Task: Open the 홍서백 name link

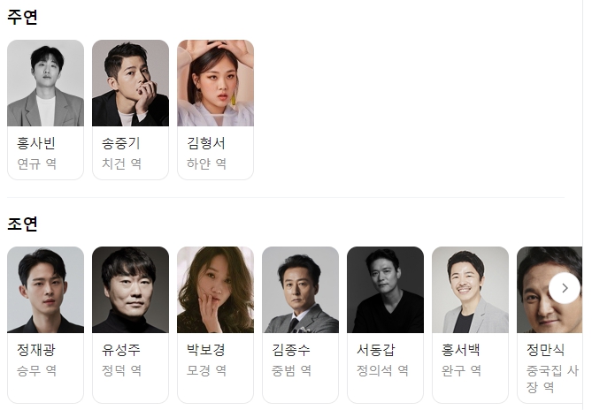Action: click(461, 350)
